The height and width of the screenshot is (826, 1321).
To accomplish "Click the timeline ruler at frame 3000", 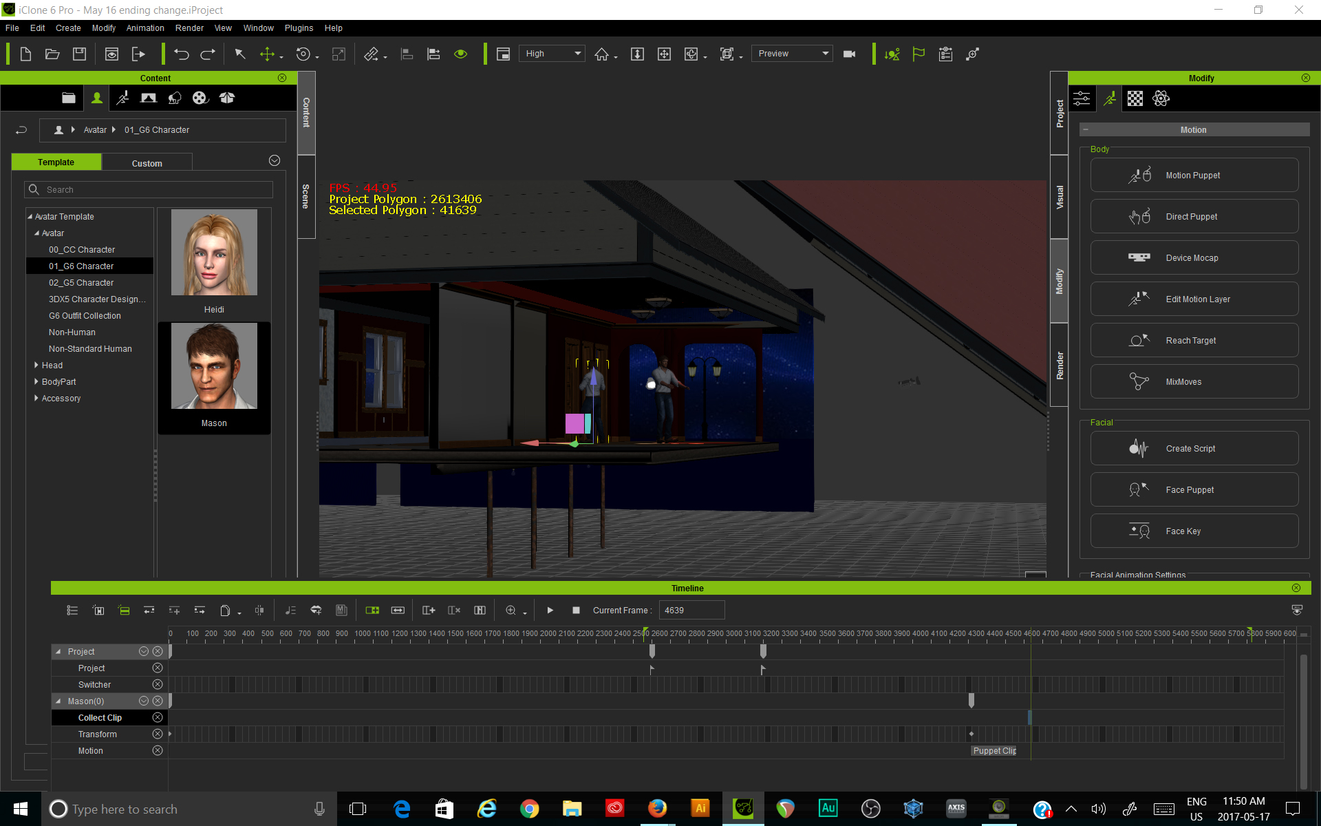I will click(x=733, y=634).
